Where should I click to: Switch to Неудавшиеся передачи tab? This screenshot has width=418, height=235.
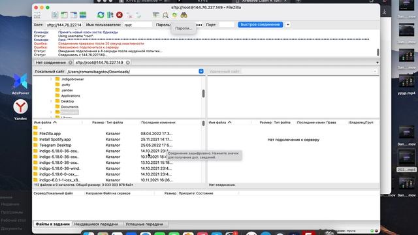click(x=96, y=224)
